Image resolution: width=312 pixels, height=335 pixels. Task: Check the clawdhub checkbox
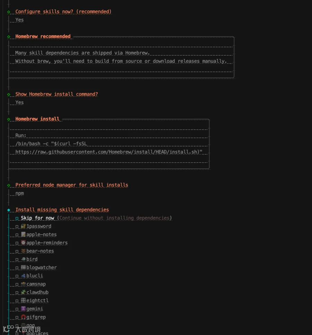point(17,292)
